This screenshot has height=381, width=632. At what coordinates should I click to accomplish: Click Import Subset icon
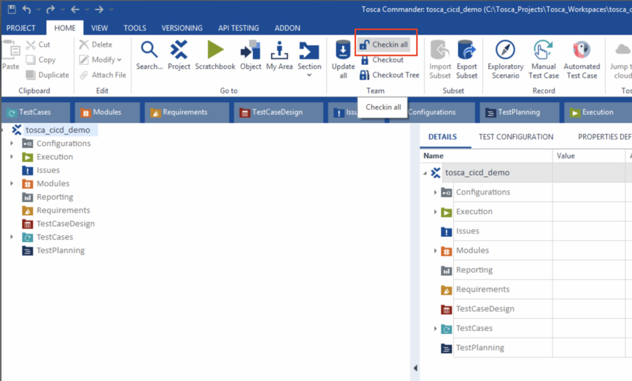tap(440, 59)
